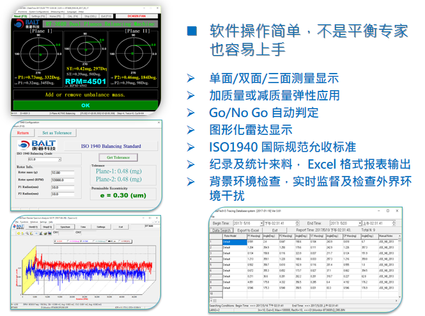
Task: Open the Help menu in balancing window
Action: [x=81, y=12]
